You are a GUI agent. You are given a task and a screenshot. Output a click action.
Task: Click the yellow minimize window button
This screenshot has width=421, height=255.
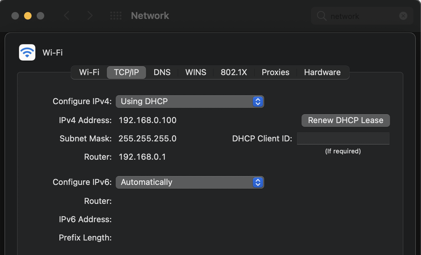point(28,16)
